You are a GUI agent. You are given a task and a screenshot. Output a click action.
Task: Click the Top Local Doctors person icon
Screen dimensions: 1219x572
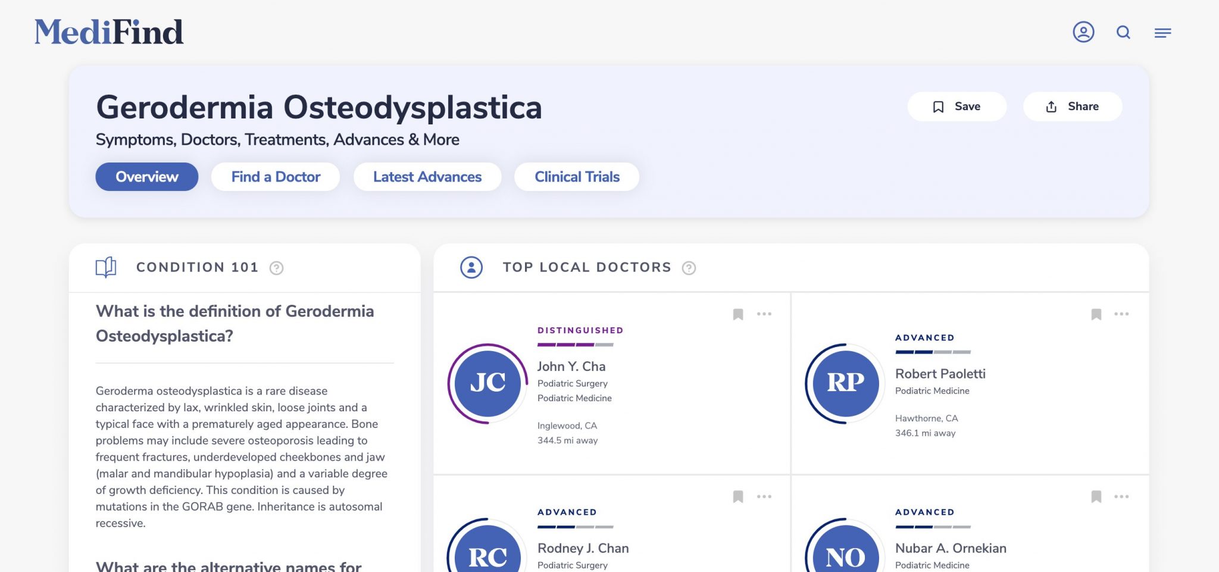point(471,268)
